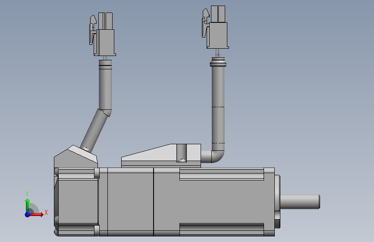Image resolution: width=374 pixels, height=242 pixels.
Task: Select the right cable's plug connector
Action: pos(215,27)
